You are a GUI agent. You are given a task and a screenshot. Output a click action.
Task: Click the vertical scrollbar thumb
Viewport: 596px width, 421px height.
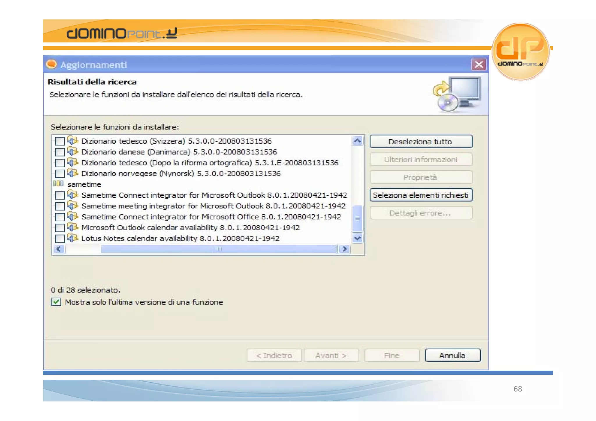357,218
